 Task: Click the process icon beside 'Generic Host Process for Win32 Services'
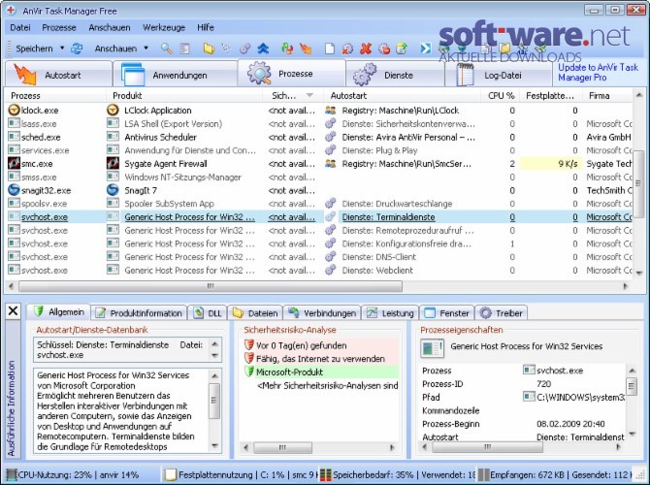click(x=433, y=348)
